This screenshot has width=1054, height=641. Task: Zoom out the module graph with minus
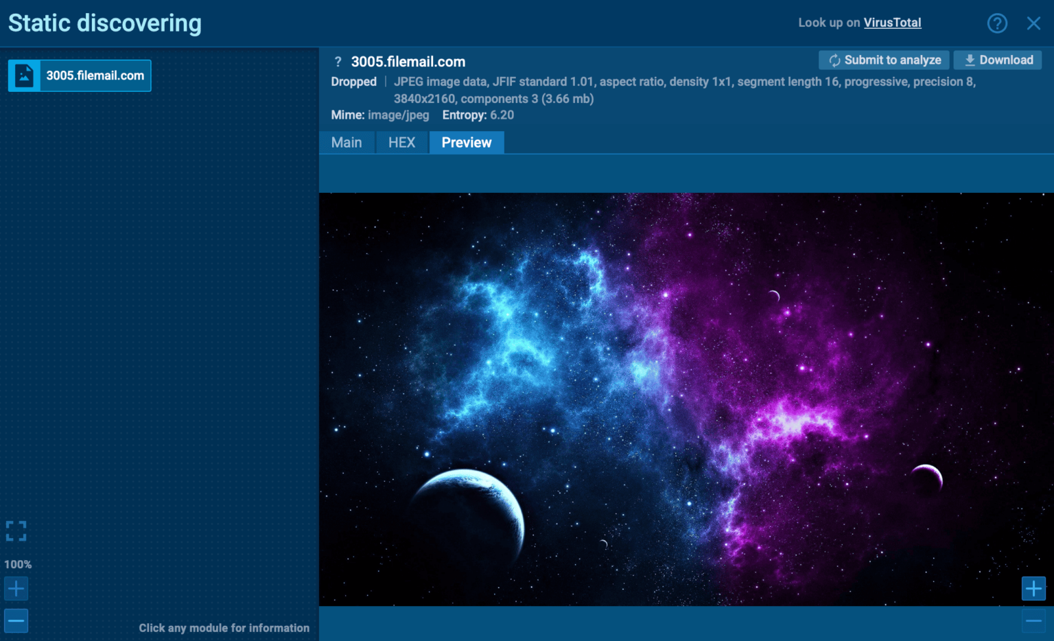click(x=16, y=620)
